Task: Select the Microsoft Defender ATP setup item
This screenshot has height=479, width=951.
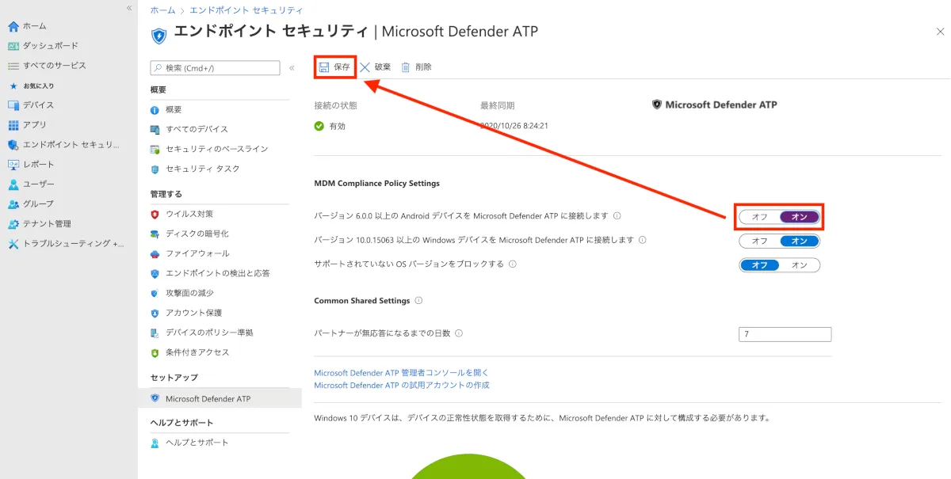Action: pyautogui.click(x=220, y=398)
